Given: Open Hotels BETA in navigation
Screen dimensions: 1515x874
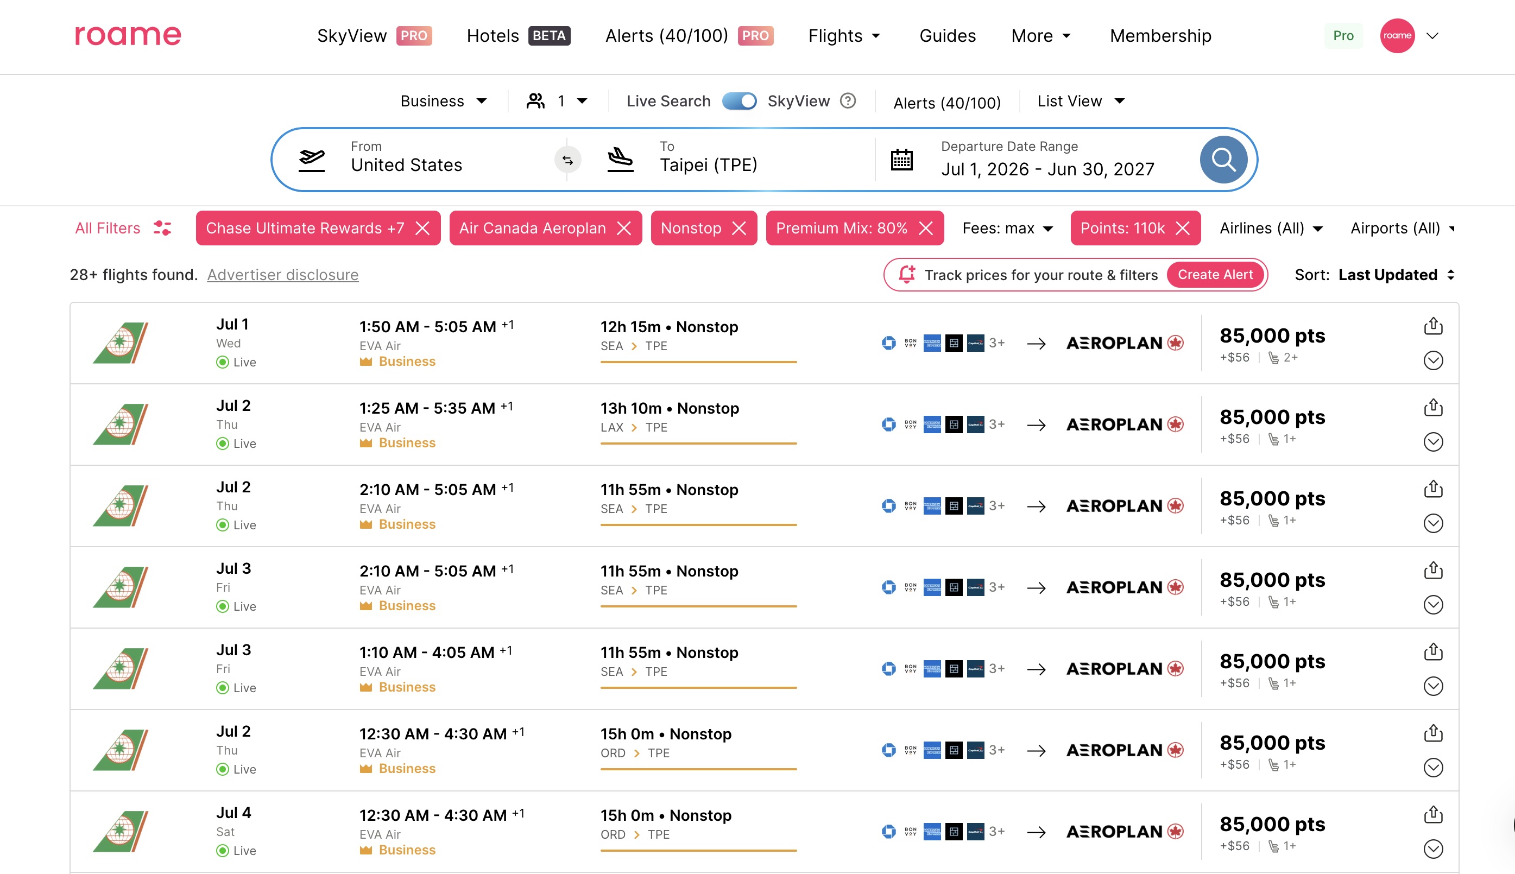Looking at the screenshot, I should pos(518,35).
